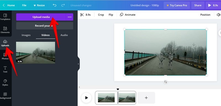Select the uploaded 8.9s video thumbnail
Viewport: 221px width, 106px height.
pos(36,53)
